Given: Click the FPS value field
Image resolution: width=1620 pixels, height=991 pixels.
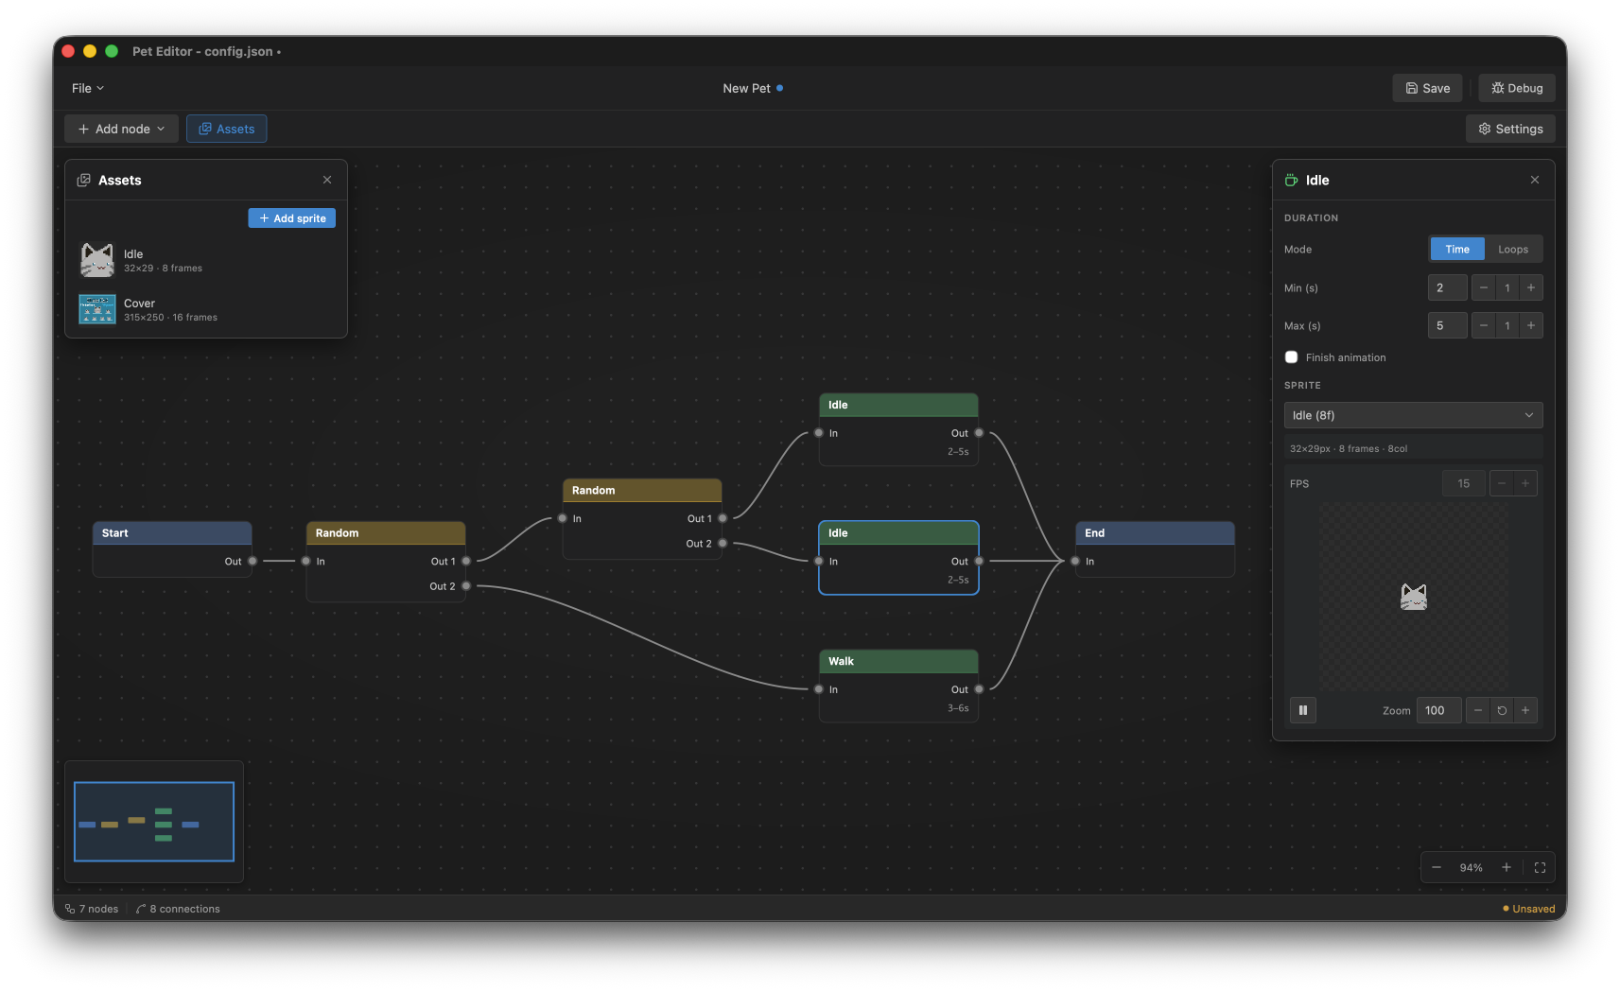Looking at the screenshot, I should click(1462, 483).
